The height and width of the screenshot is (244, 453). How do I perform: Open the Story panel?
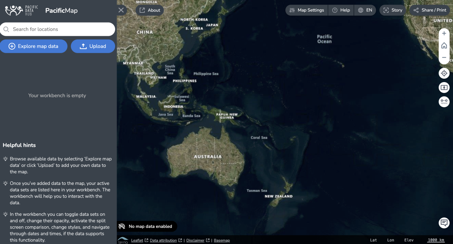click(393, 10)
